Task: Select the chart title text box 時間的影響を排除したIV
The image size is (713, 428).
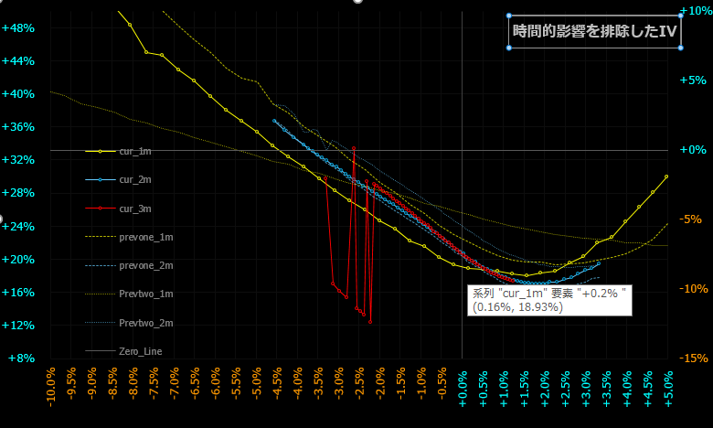Action: tap(594, 31)
